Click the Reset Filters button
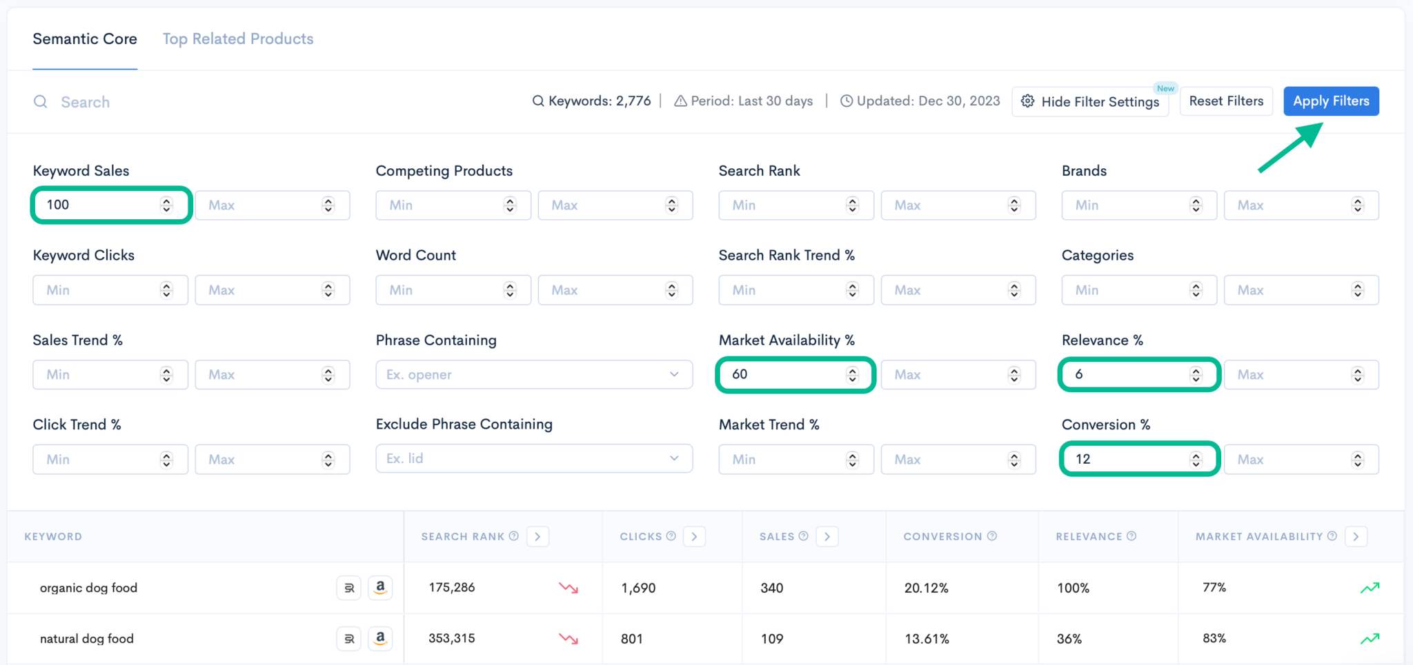This screenshot has height=665, width=1413. pyautogui.click(x=1226, y=101)
